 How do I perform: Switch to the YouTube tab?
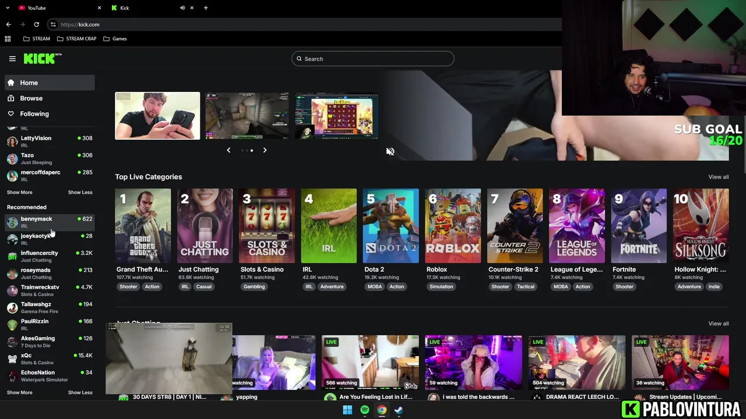[x=58, y=8]
